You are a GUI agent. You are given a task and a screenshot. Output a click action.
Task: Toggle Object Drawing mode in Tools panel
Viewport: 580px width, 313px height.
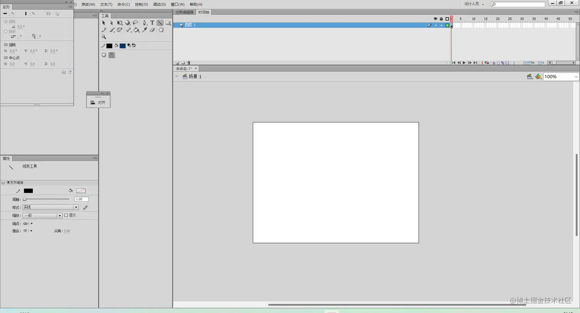coord(104,55)
